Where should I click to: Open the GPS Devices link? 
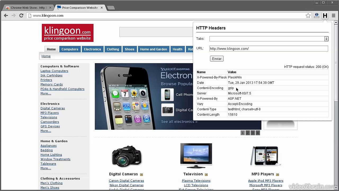tap(50, 126)
